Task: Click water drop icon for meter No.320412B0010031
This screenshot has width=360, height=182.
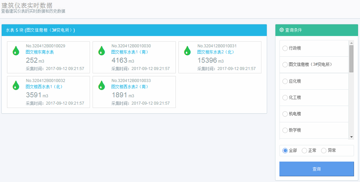Action: click(188, 51)
